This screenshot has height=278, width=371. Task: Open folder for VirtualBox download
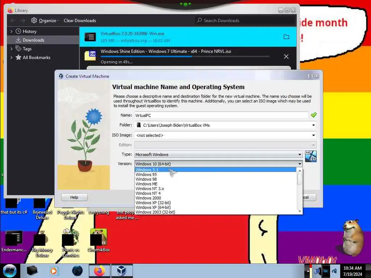(286, 37)
